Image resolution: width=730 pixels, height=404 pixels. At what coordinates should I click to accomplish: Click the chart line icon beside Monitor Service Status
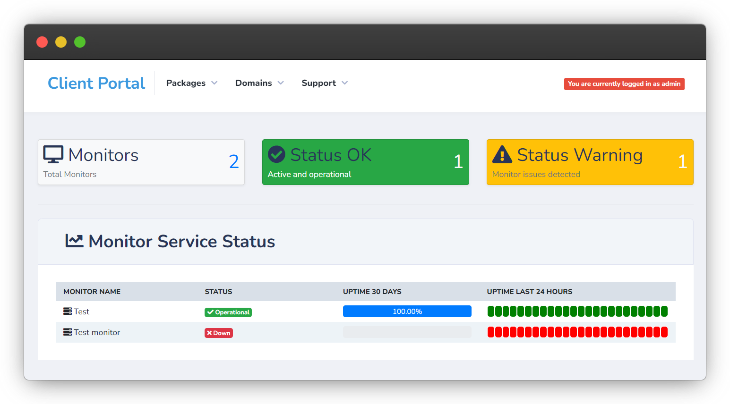[x=74, y=241]
